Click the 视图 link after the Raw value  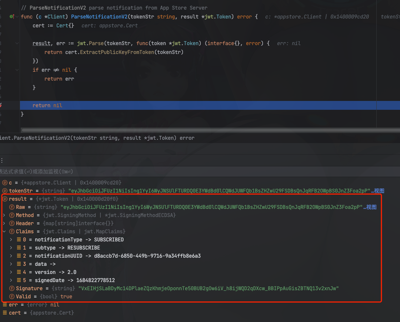[x=371, y=207]
